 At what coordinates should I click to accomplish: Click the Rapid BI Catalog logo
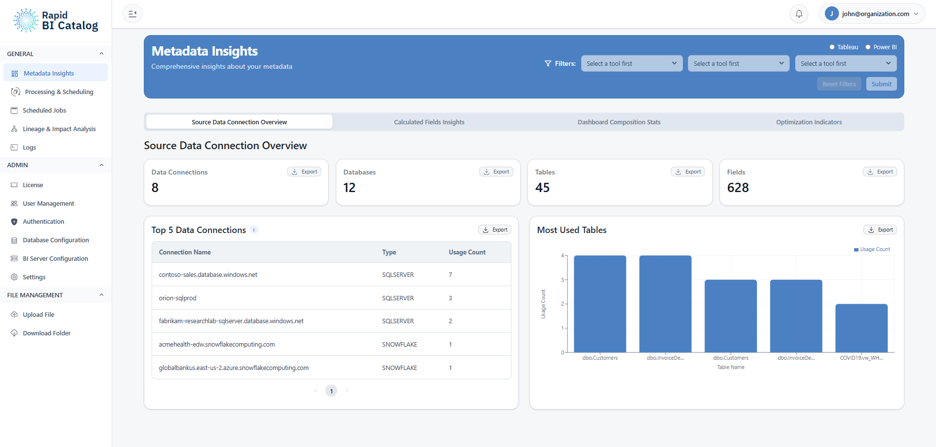point(56,20)
